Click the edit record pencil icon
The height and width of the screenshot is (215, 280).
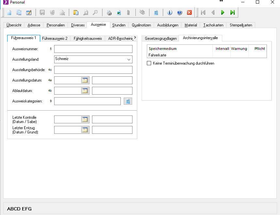29,13
